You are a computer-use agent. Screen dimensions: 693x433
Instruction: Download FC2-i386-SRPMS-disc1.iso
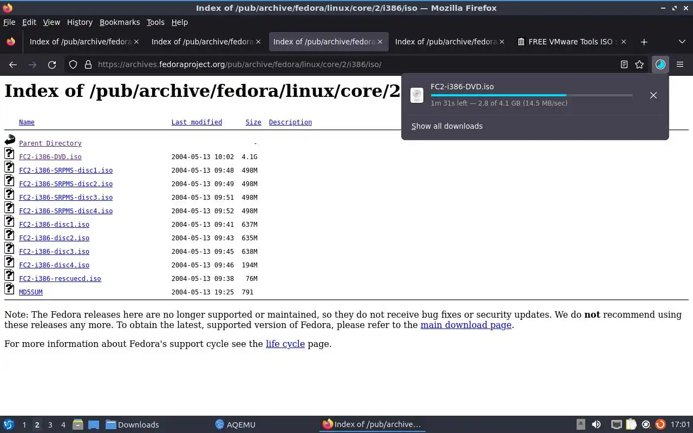66,170
